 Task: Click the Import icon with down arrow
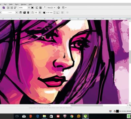pos(8,8)
